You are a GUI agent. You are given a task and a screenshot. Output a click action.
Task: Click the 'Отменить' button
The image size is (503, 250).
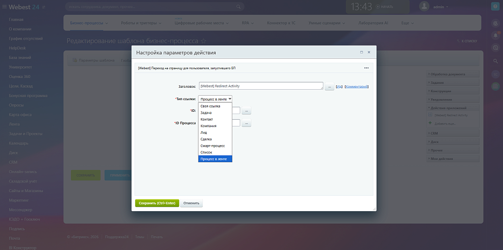coord(191,203)
